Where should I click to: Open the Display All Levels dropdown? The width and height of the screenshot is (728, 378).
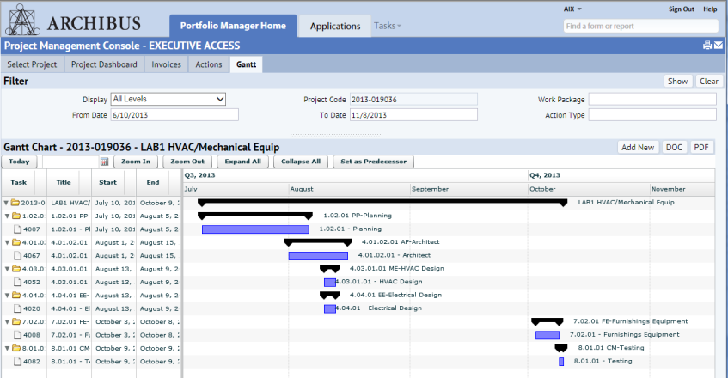pyautogui.click(x=168, y=99)
